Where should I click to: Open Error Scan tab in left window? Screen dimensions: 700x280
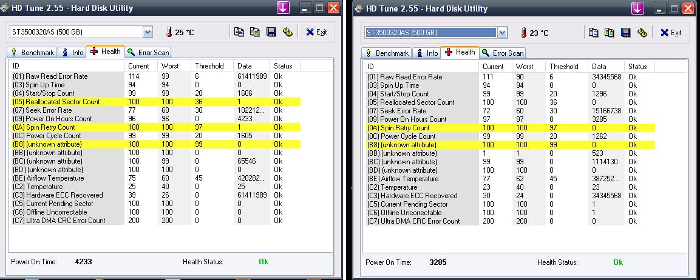148,53
